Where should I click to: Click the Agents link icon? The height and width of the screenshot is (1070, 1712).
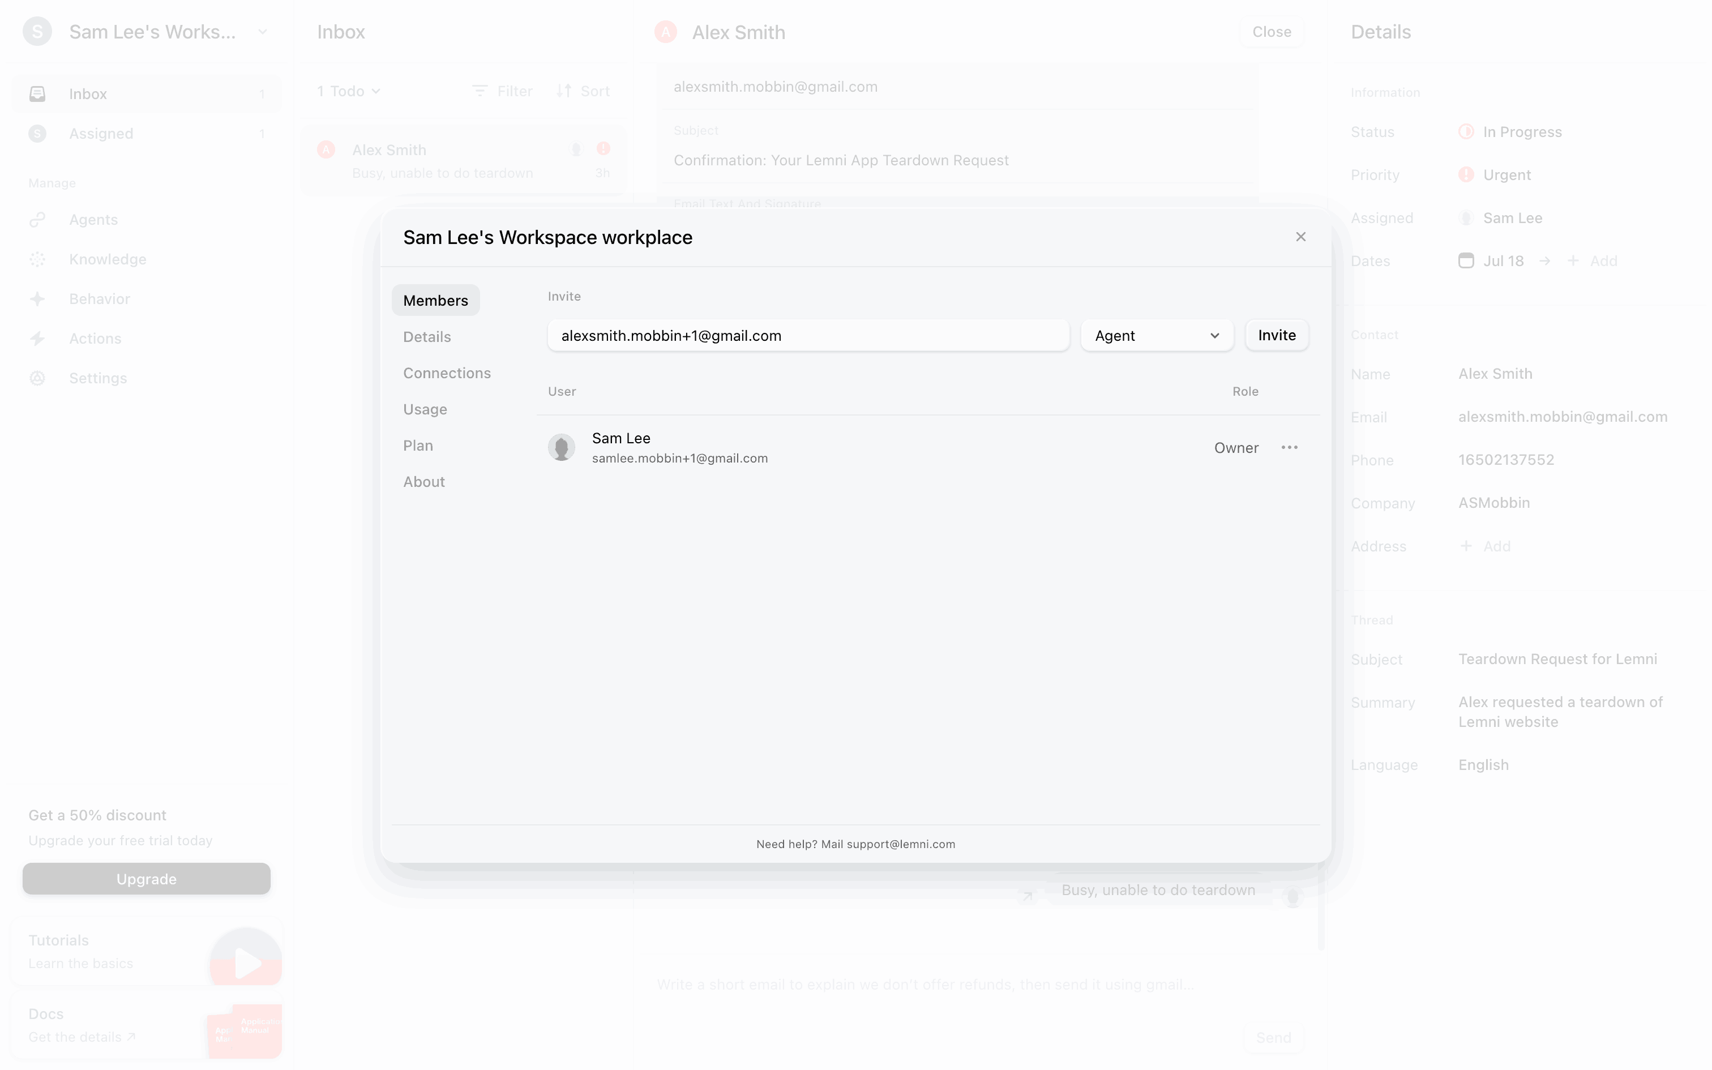tap(37, 220)
